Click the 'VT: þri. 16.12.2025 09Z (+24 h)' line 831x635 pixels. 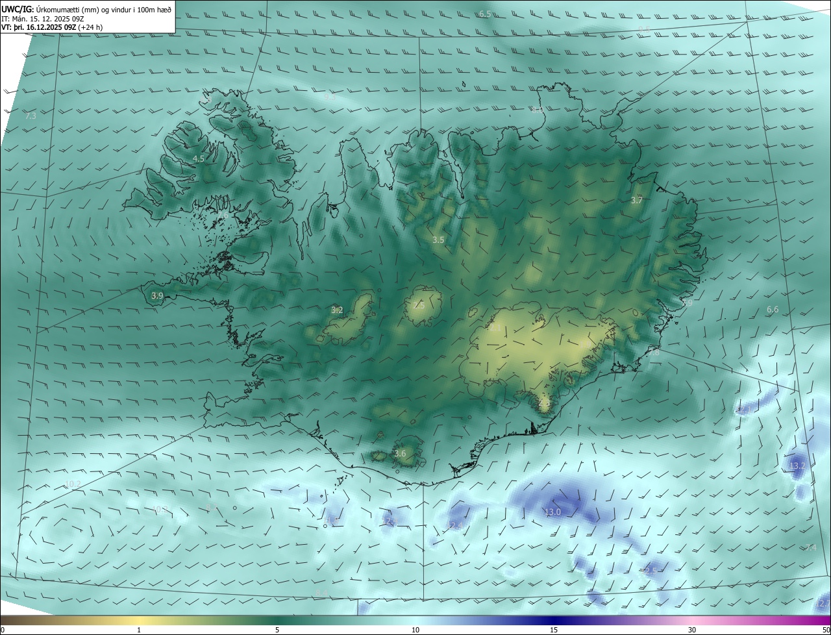click(x=52, y=27)
